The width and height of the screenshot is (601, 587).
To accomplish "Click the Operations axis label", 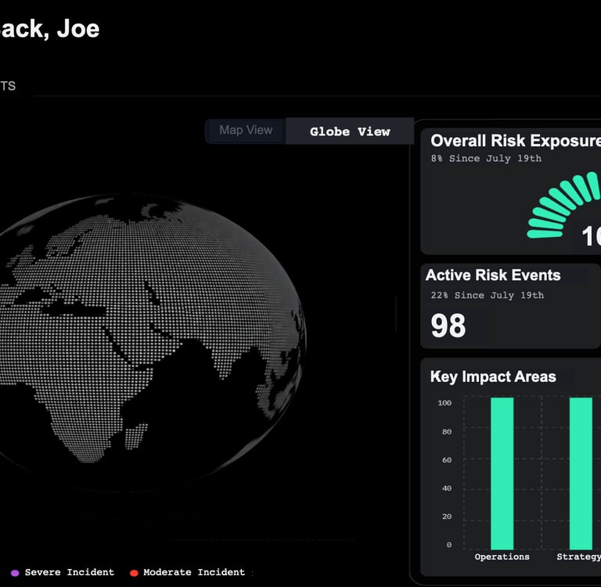I will click(502, 557).
